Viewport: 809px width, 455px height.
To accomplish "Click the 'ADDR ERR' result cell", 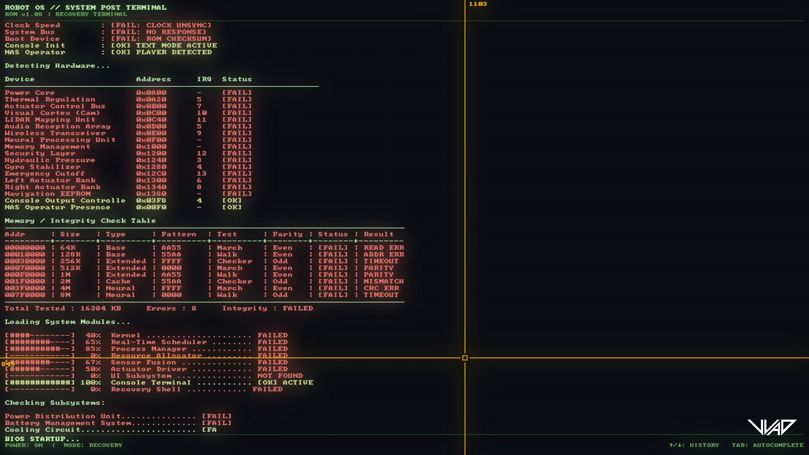I will click(384, 254).
